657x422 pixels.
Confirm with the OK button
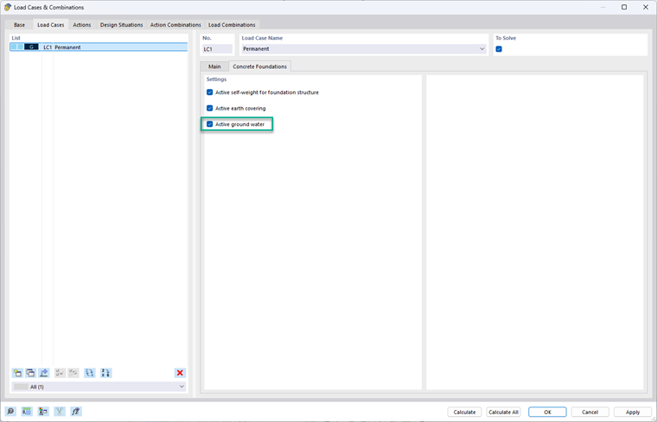coord(547,412)
